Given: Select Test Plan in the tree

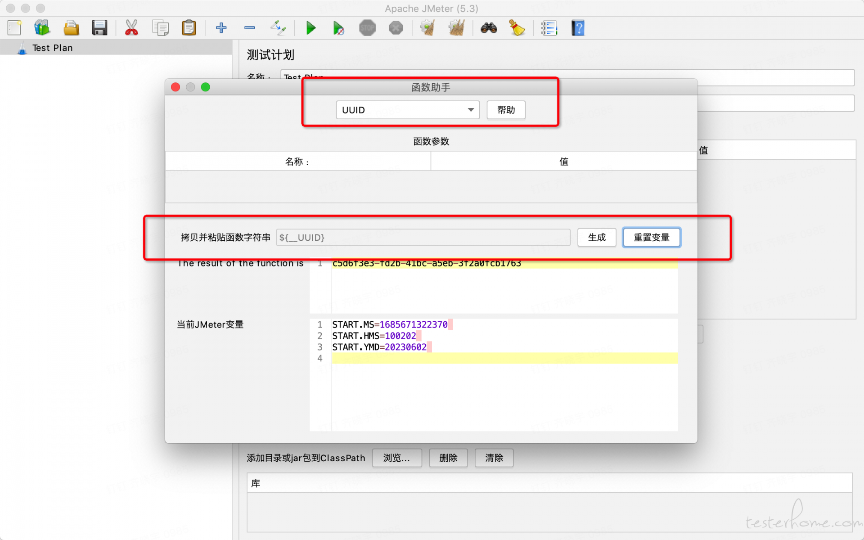Looking at the screenshot, I should [52, 48].
